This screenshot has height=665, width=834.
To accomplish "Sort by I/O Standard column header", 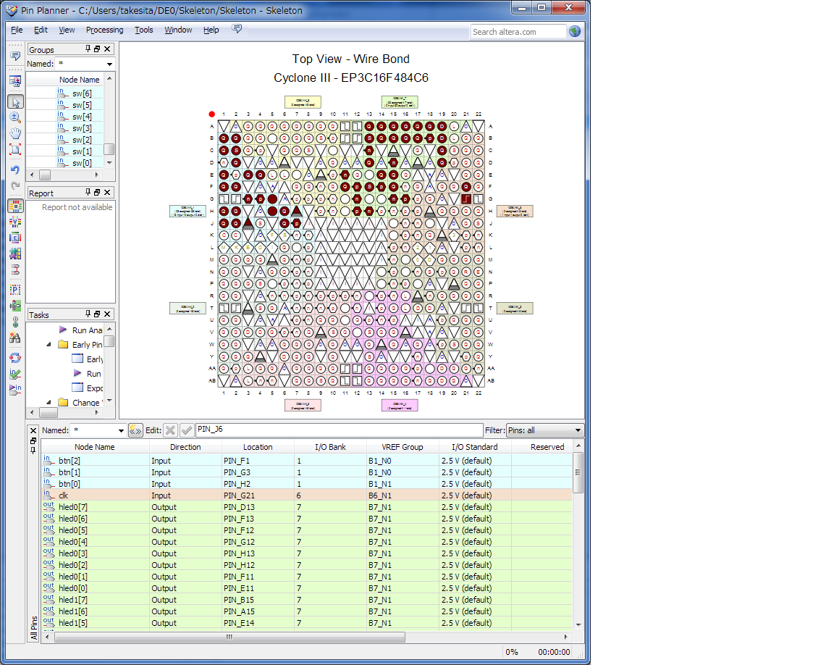I will pos(475,447).
